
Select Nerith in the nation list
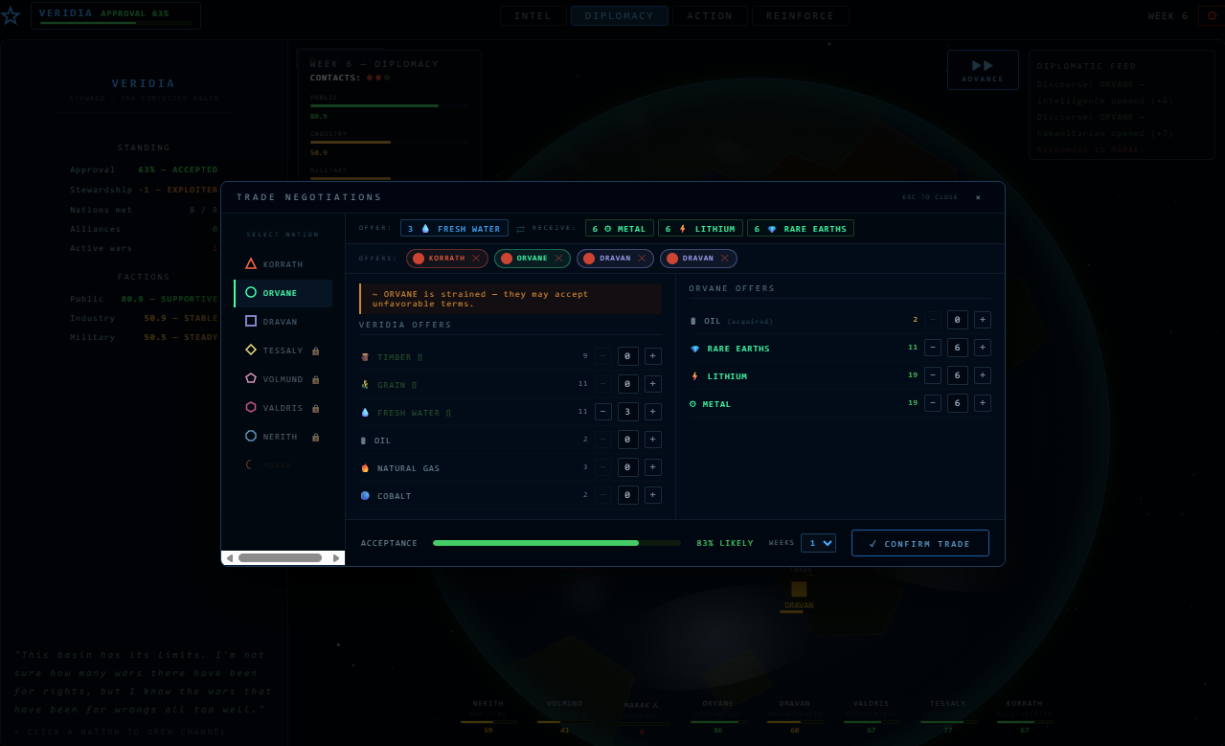pos(284,437)
